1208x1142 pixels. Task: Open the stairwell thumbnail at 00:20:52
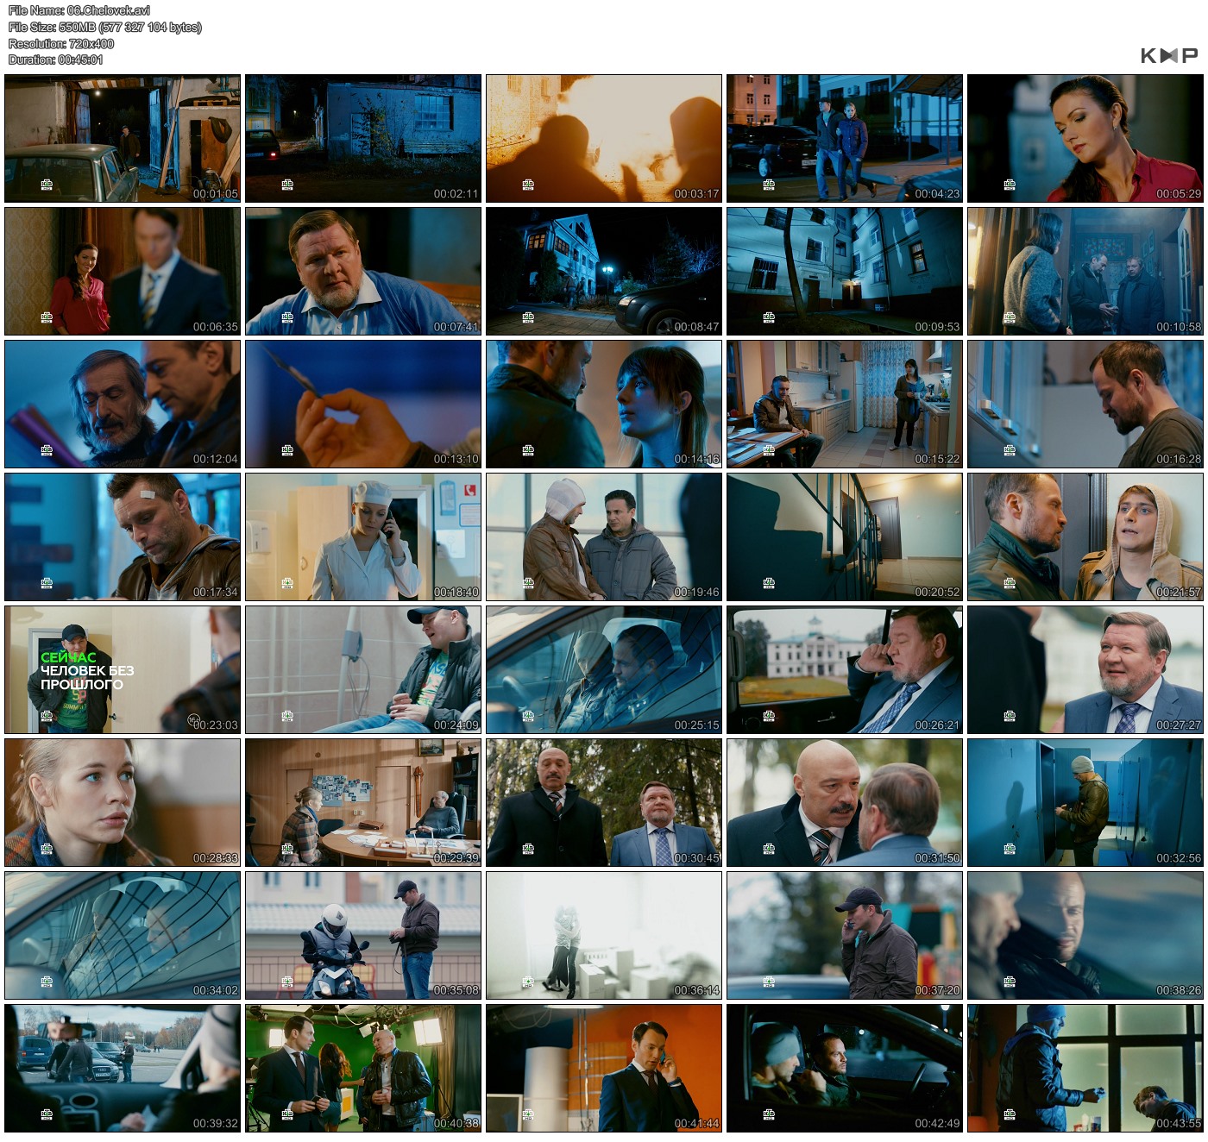pyautogui.click(x=844, y=536)
